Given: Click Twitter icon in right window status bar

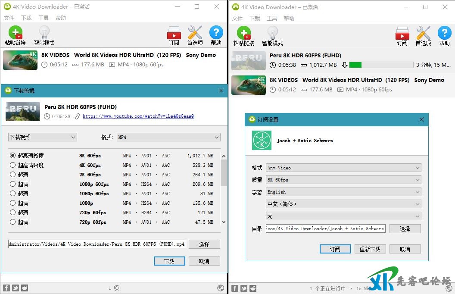Looking at the screenshot, I should (x=244, y=288).
